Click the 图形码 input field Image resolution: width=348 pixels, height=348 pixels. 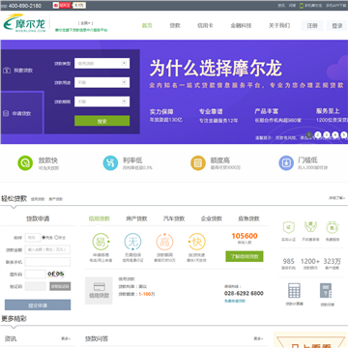[x=36, y=275]
